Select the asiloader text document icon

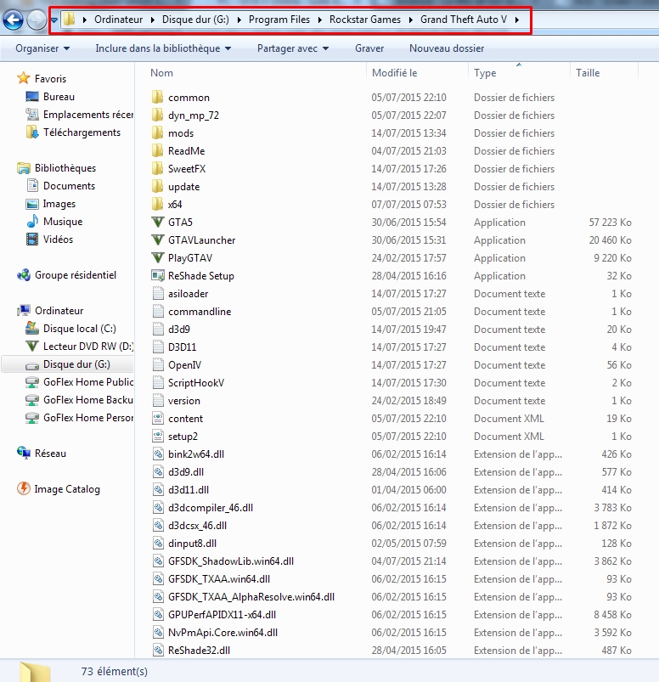pos(158,294)
